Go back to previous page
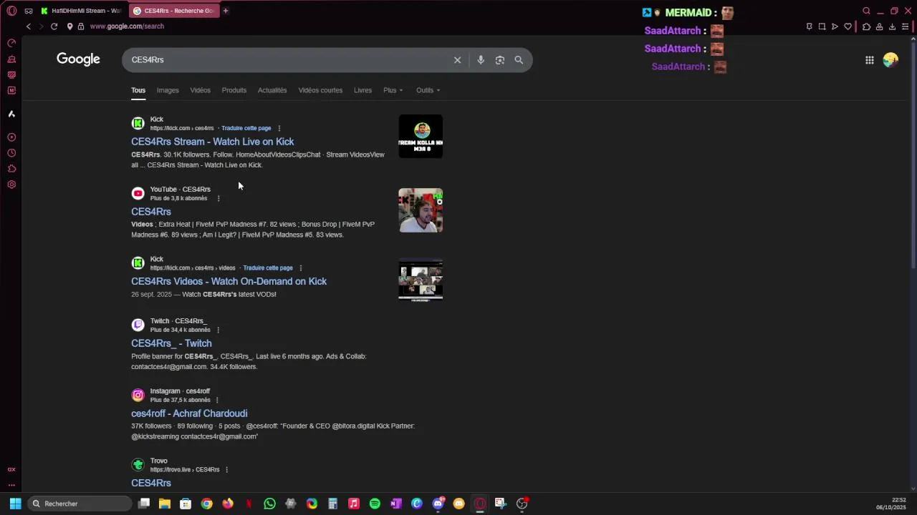This screenshot has height=515, width=917. [29, 26]
